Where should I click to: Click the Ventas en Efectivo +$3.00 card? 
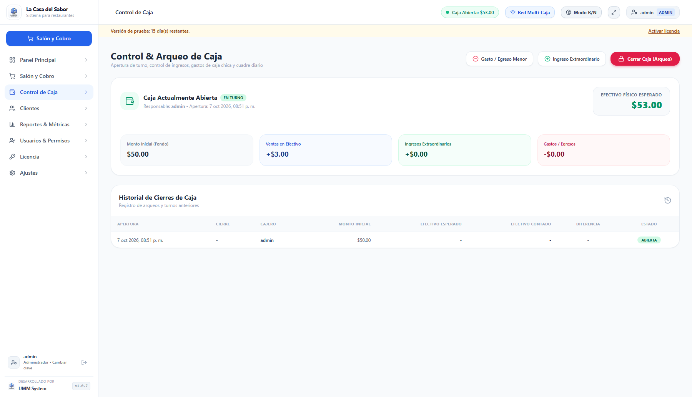click(326, 150)
